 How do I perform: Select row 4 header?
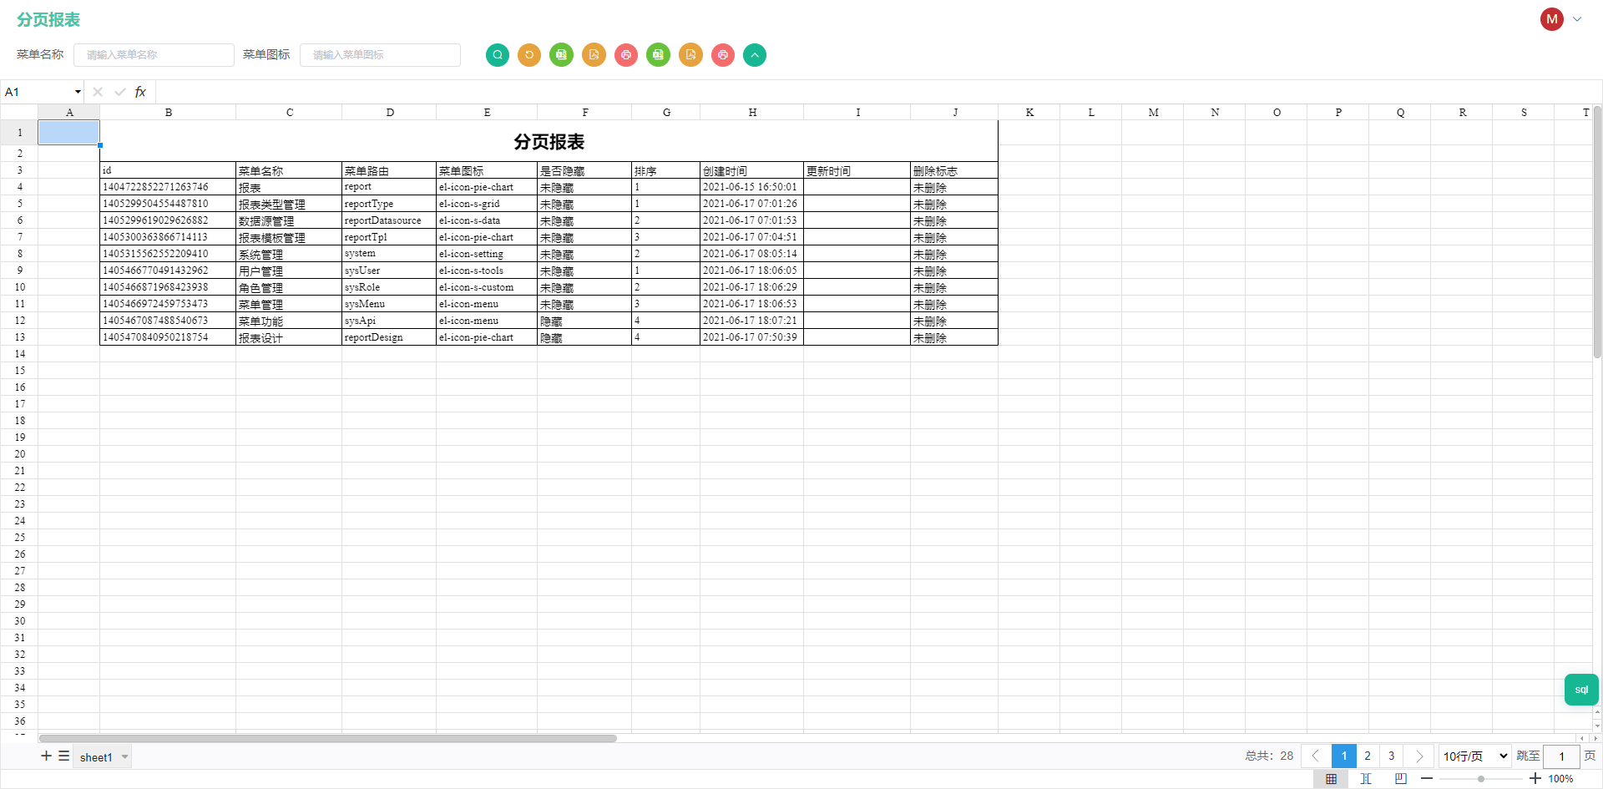tap(19, 187)
